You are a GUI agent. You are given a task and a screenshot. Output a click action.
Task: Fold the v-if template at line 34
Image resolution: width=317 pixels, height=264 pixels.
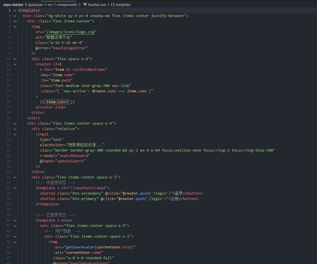click(x=15, y=188)
